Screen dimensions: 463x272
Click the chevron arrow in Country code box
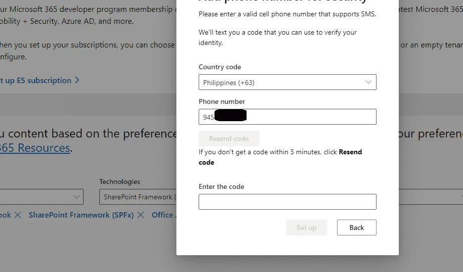click(x=368, y=82)
